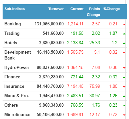Image resolution: width=129 pixels, height=119 pixels.
Task: Click the Current column header
Action: (77, 9)
